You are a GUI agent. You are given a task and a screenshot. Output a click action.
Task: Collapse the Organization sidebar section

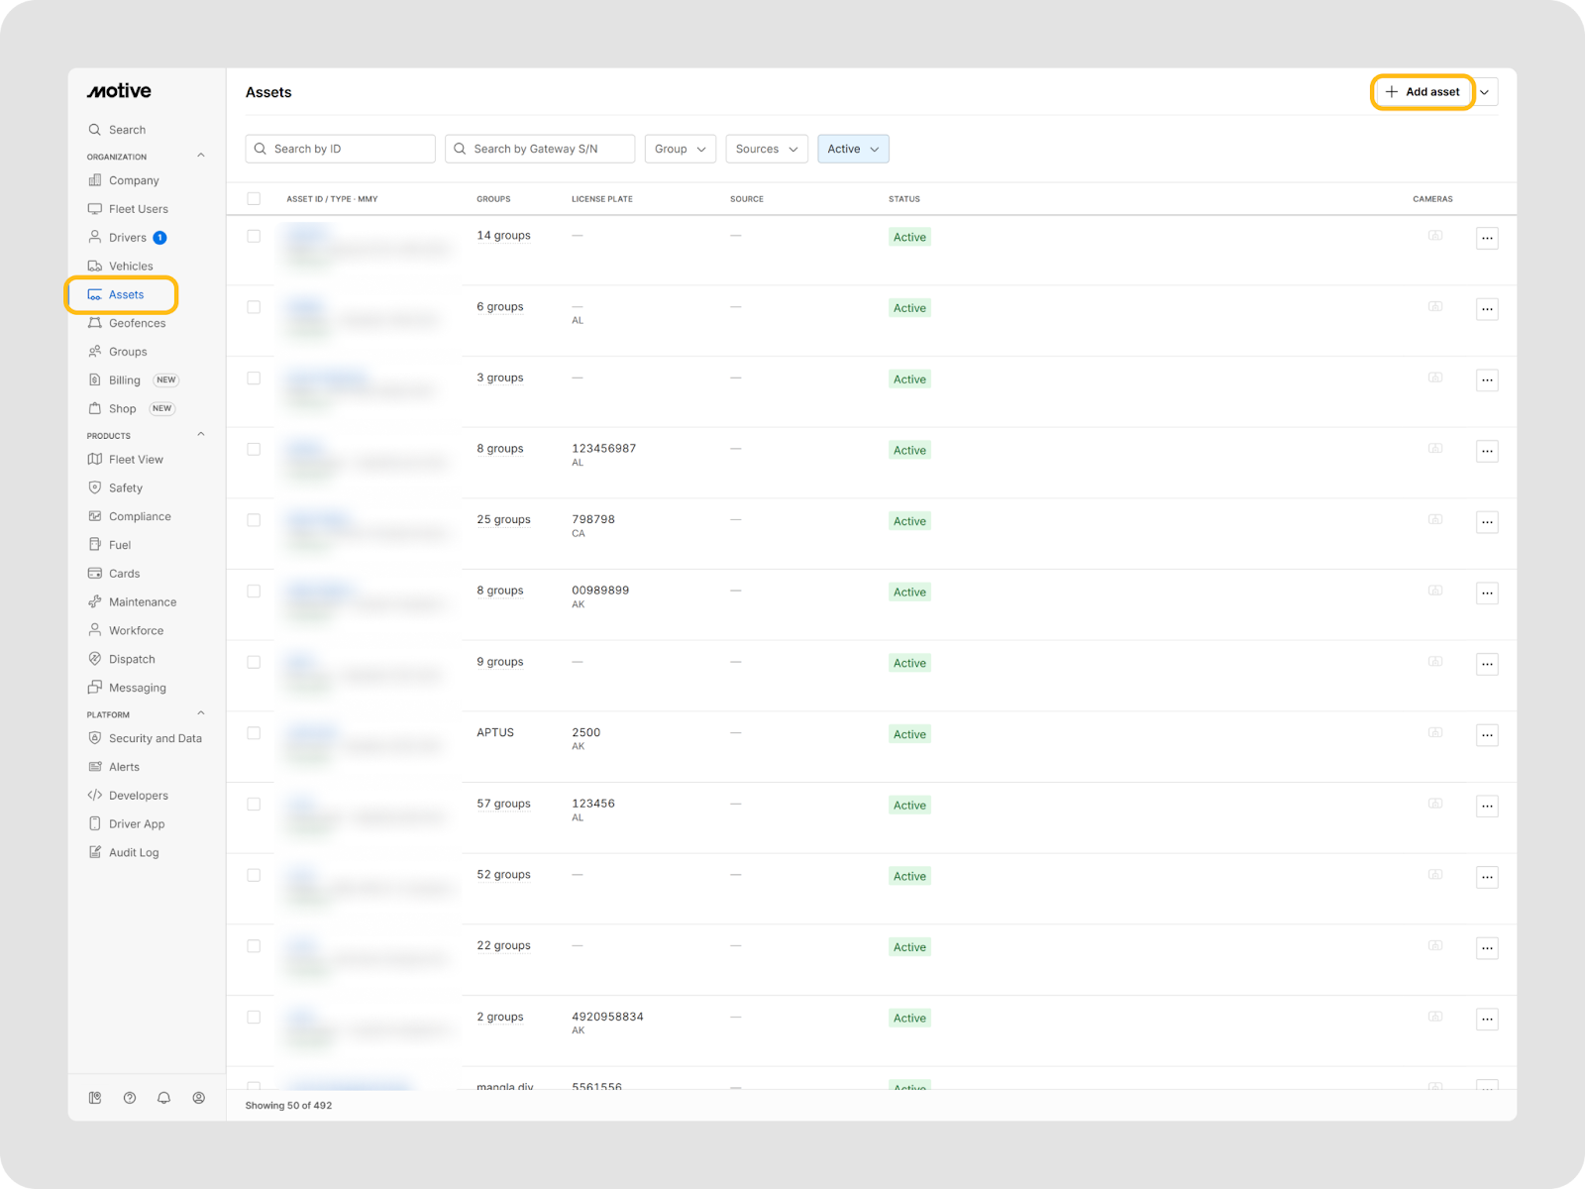click(x=201, y=156)
